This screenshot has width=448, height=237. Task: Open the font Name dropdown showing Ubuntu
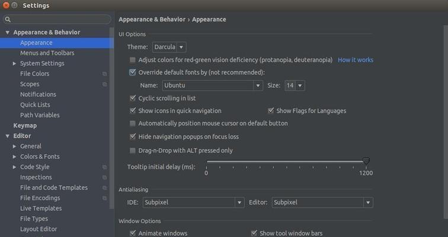(212, 85)
